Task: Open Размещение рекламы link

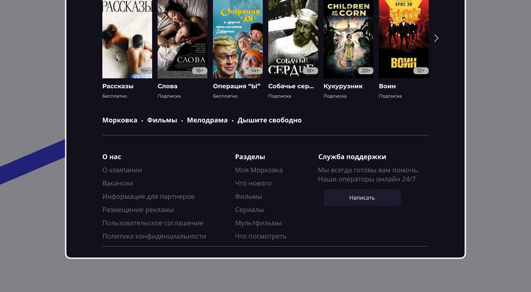Action: (x=138, y=210)
